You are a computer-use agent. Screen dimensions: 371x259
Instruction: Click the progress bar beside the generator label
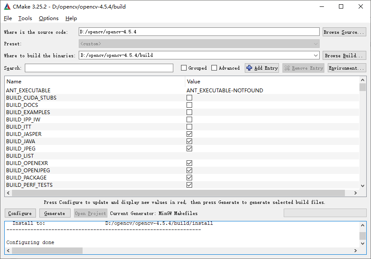325,213
